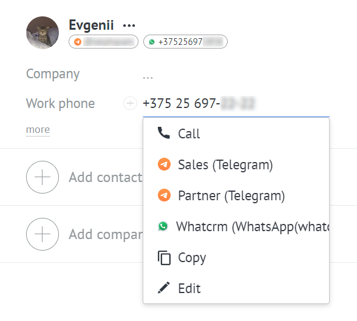Click the Telegram icon beside Partner
357x321 pixels.
click(164, 195)
